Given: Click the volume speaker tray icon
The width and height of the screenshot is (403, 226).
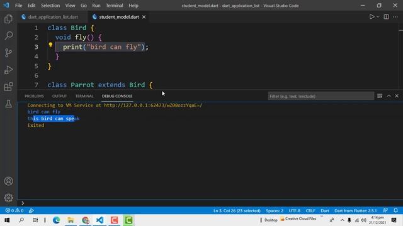Looking at the screenshot, I should pos(363,220).
